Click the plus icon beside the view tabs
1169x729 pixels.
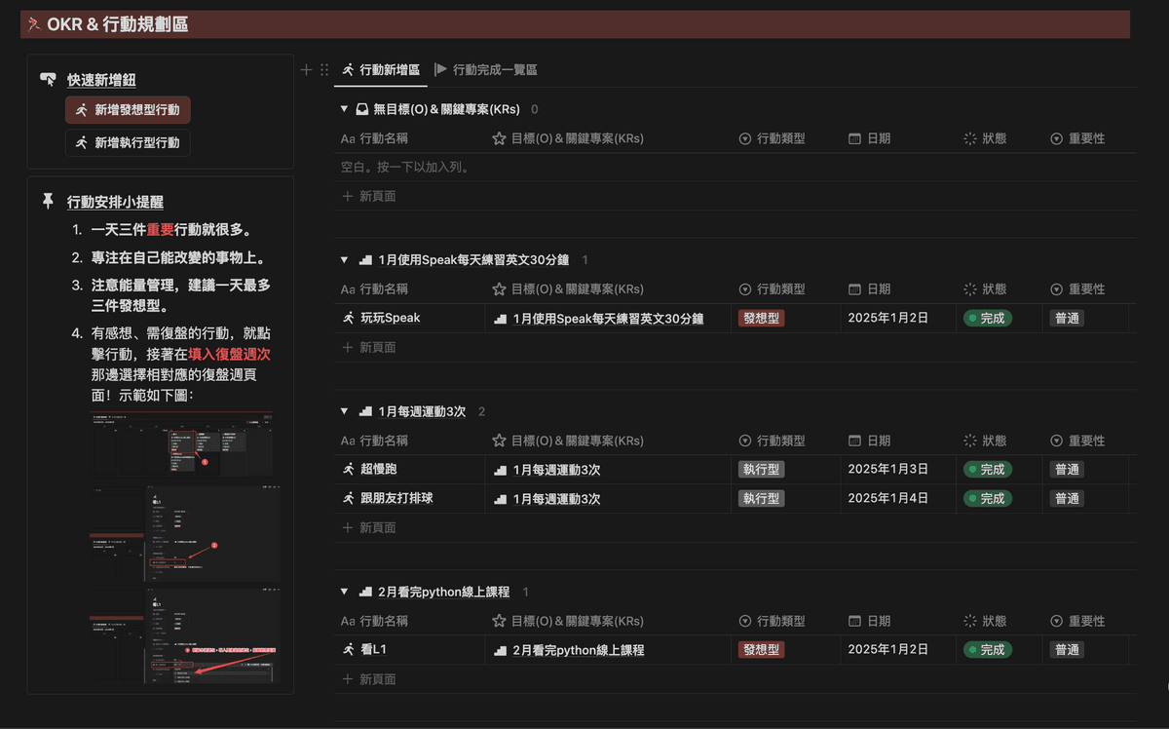pyautogui.click(x=306, y=70)
